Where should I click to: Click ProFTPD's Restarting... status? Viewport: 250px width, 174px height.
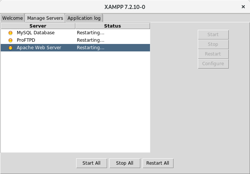pyautogui.click(x=91, y=40)
